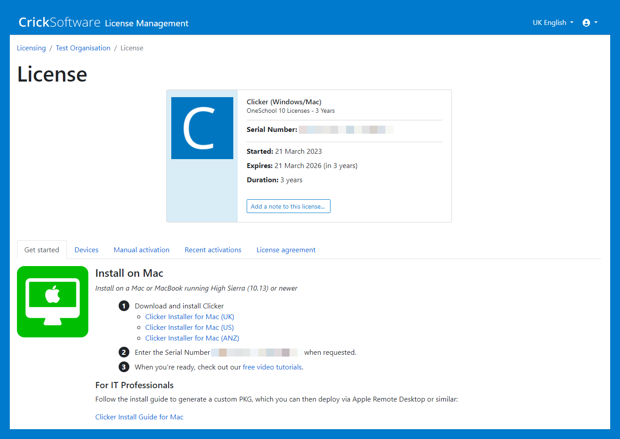Click the blue Clicker C product logo
The width and height of the screenshot is (620, 439).
(202, 128)
